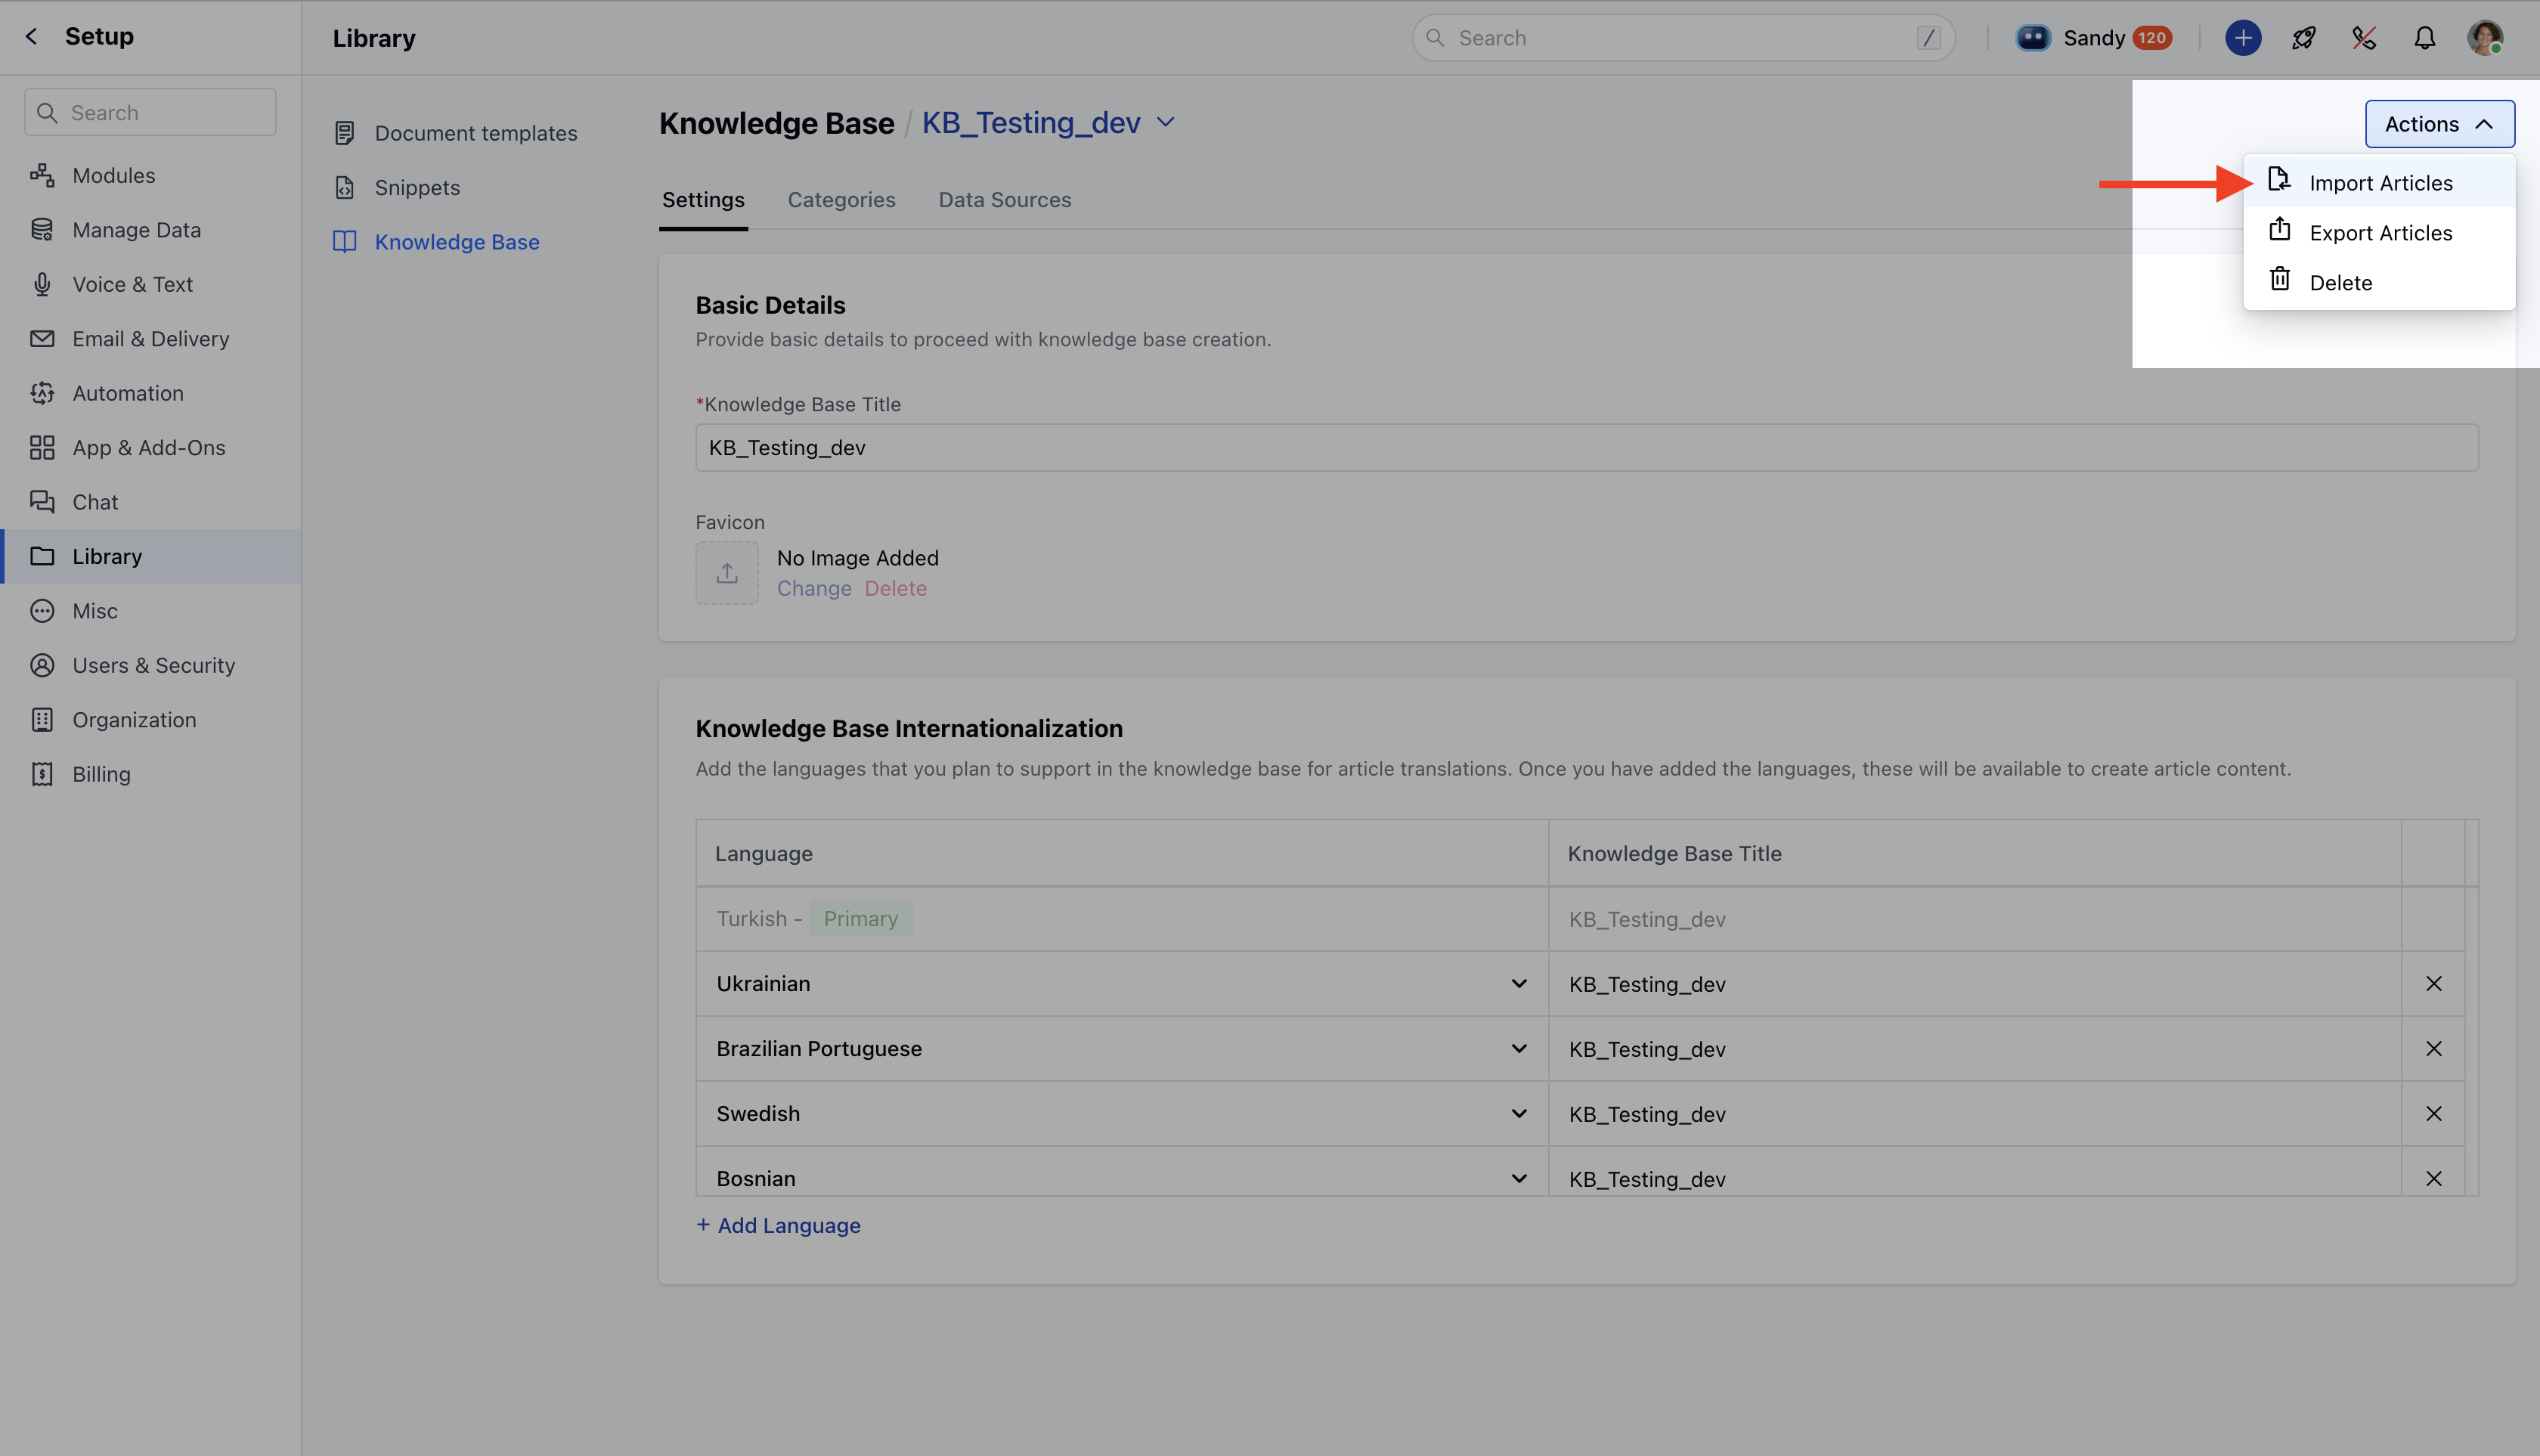Expand the Brazilian Portuguese language dropdown
This screenshot has height=1456, width=2540.
(1518, 1049)
